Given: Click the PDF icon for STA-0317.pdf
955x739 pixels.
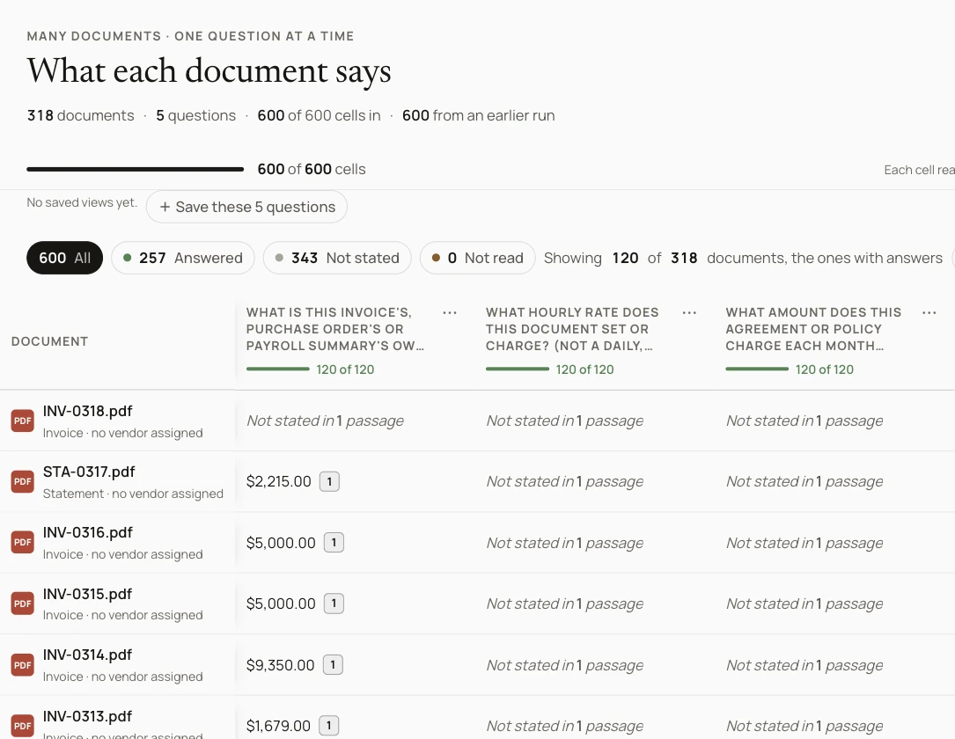Looking at the screenshot, I should click(x=23, y=481).
